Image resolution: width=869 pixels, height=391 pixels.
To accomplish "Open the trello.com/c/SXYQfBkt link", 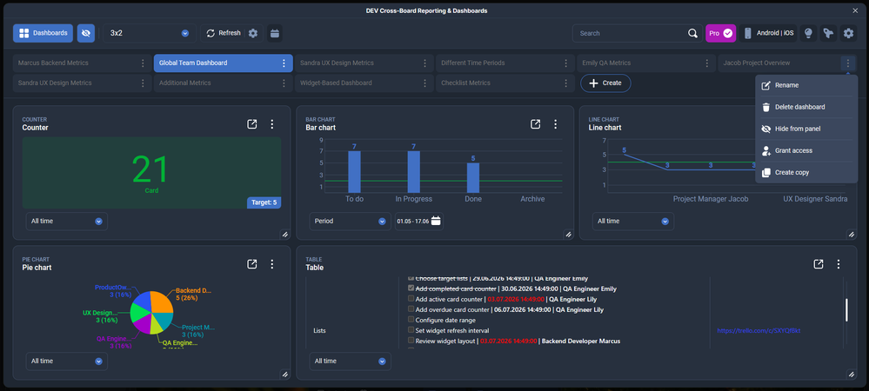I will 759,331.
